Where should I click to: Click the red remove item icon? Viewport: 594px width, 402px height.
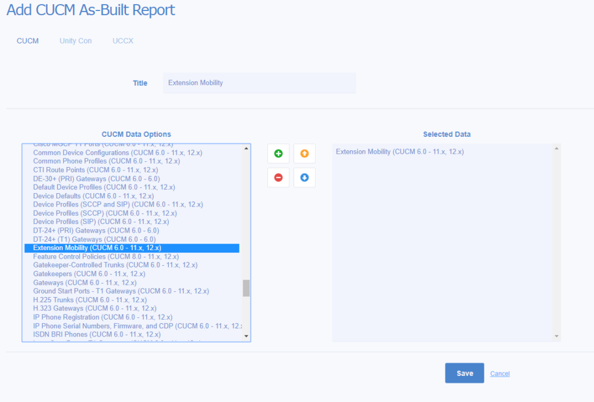pyautogui.click(x=278, y=178)
